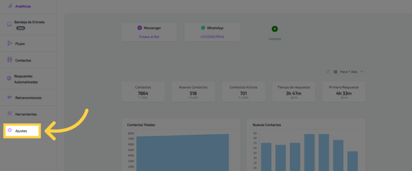Click the refresh icon beside date filter

tap(328, 71)
